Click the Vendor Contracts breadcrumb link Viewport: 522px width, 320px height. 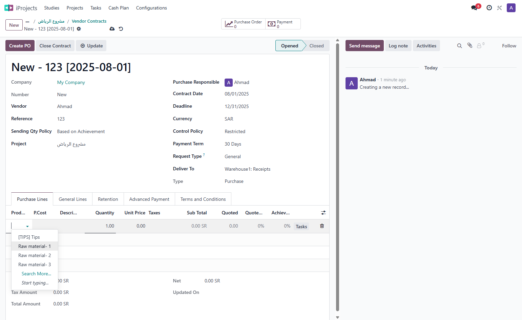pos(89,21)
